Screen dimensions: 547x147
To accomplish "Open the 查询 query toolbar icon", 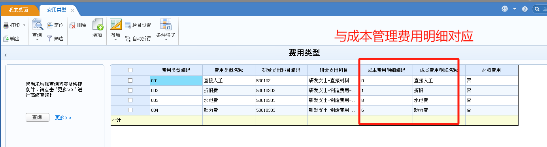I will (37, 25).
